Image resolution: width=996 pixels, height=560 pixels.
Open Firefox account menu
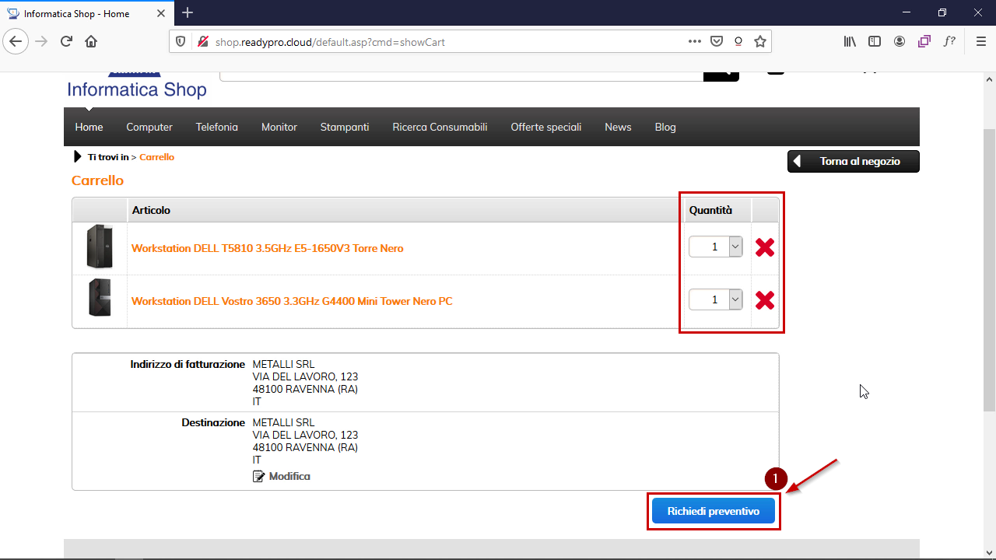coord(900,41)
